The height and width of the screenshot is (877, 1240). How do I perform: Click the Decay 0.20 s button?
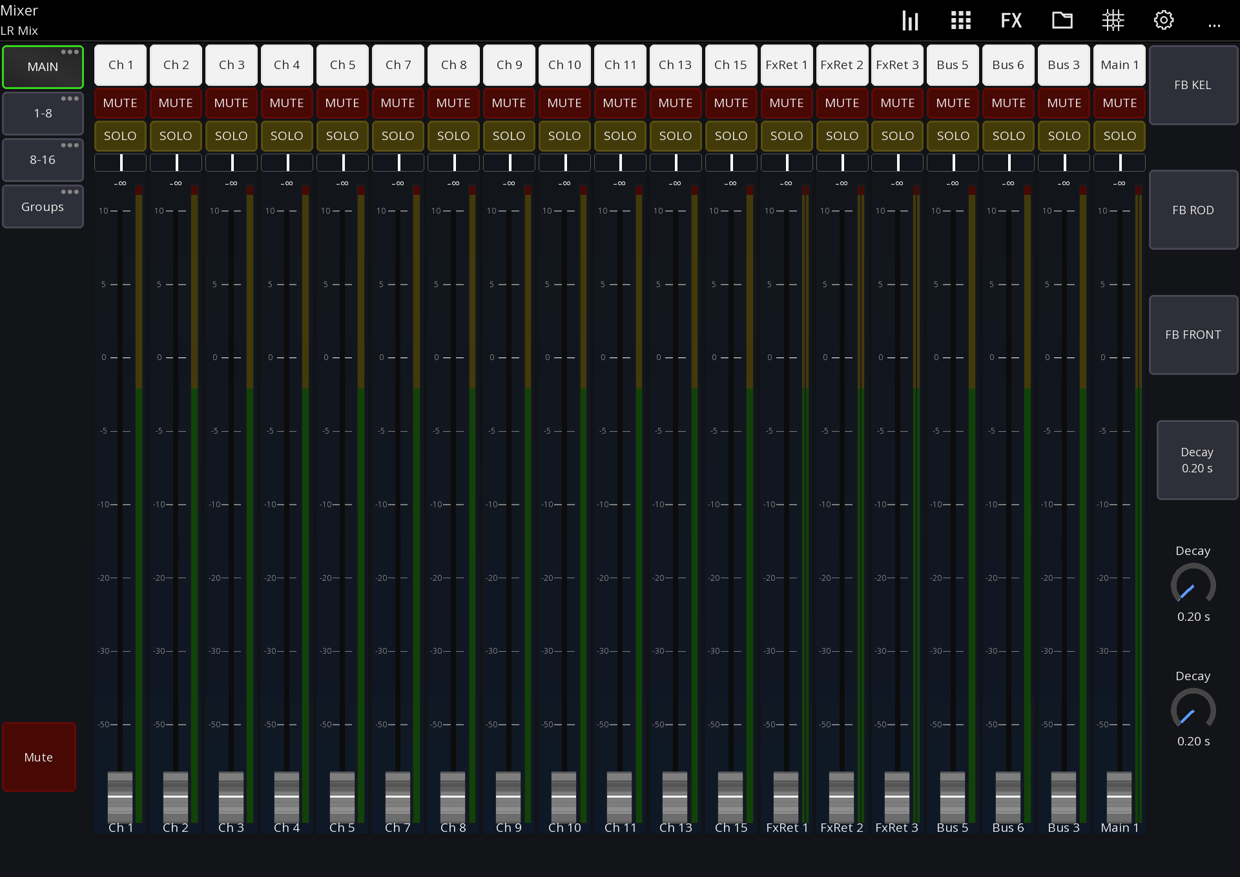point(1197,460)
